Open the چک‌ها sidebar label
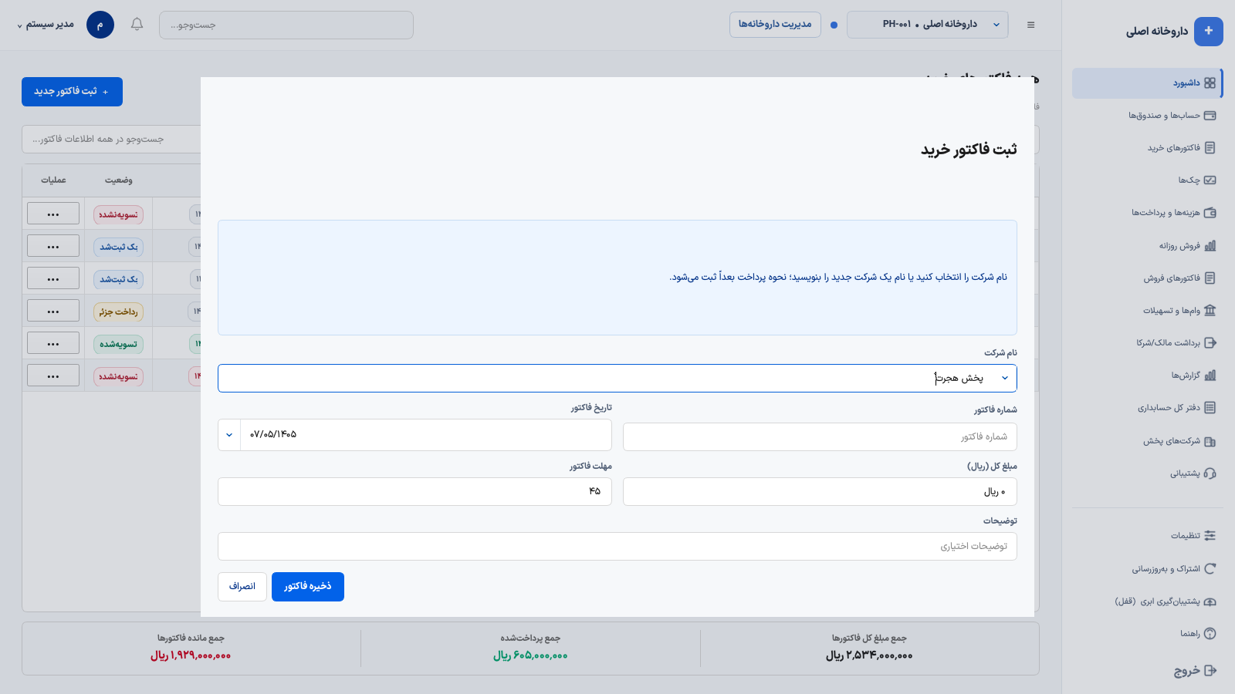Image resolution: width=1235 pixels, height=694 pixels. pyautogui.click(x=1189, y=180)
